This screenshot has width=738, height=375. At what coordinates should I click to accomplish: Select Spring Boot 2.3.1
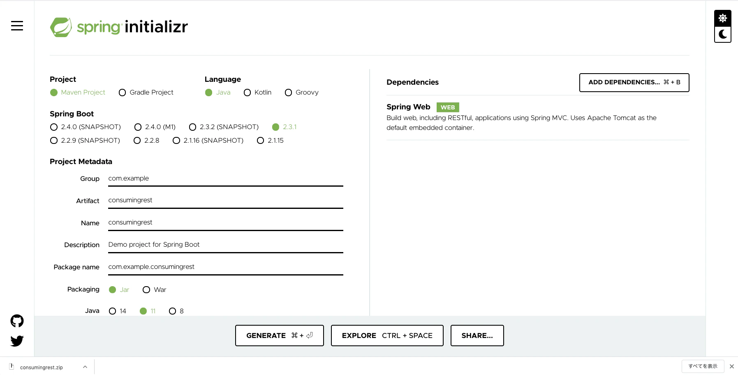point(284,127)
